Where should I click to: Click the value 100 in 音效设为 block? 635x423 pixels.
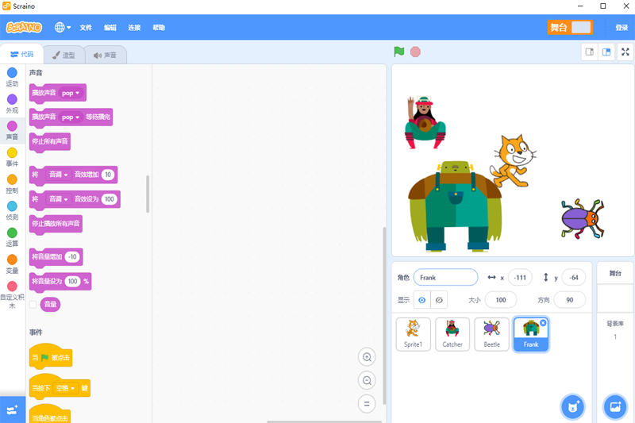point(110,199)
